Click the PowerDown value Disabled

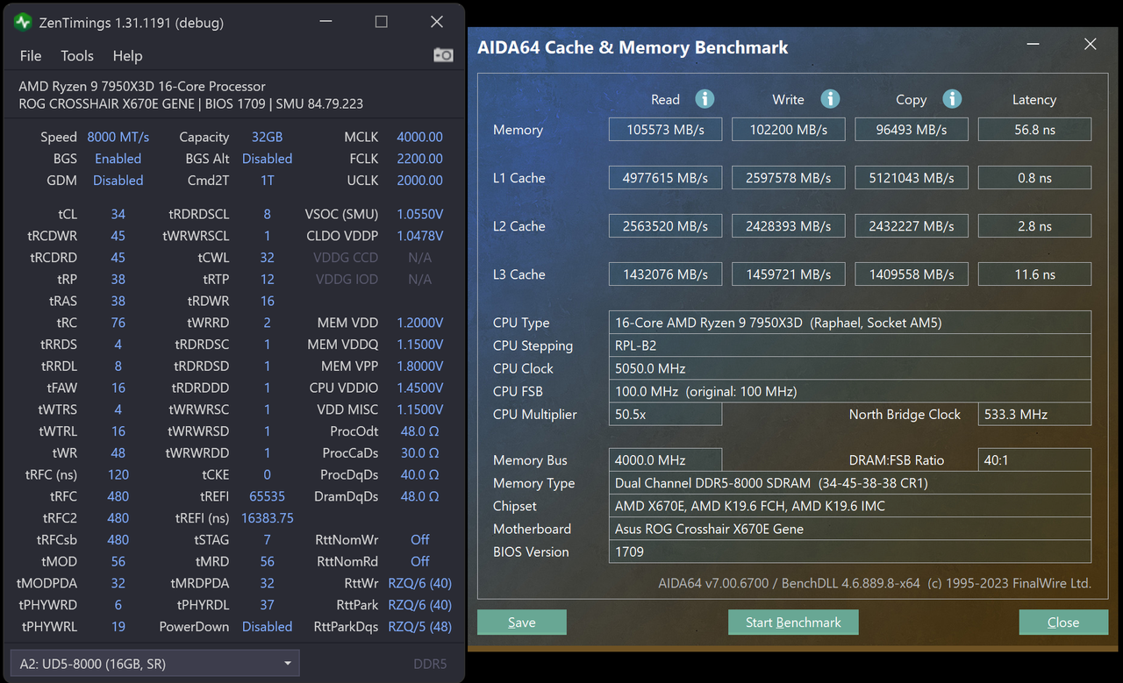tap(267, 627)
